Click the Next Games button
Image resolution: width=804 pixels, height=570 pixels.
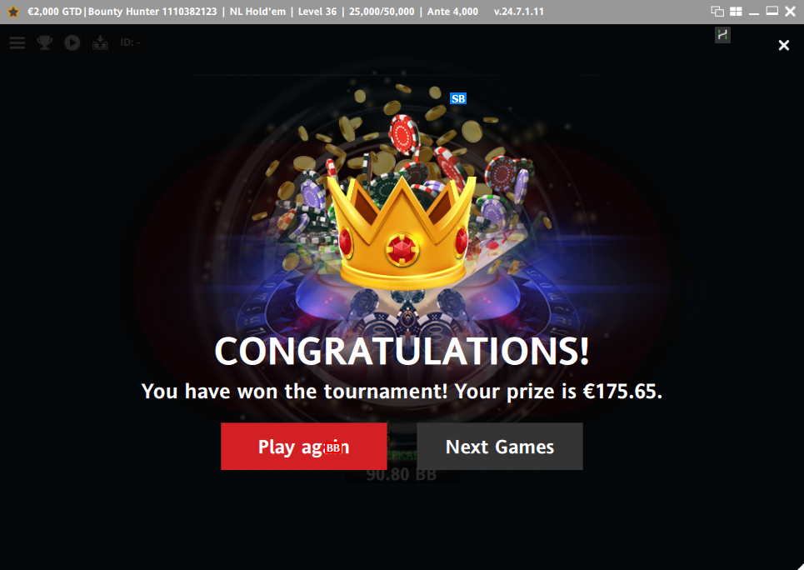coord(499,447)
